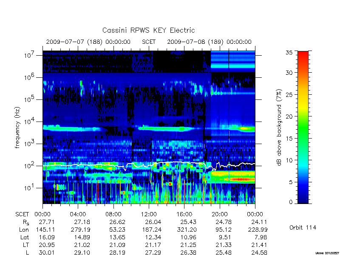Click the "SCET" label at the top
Viewport: 340px width, 255px height.
(x=149, y=42)
